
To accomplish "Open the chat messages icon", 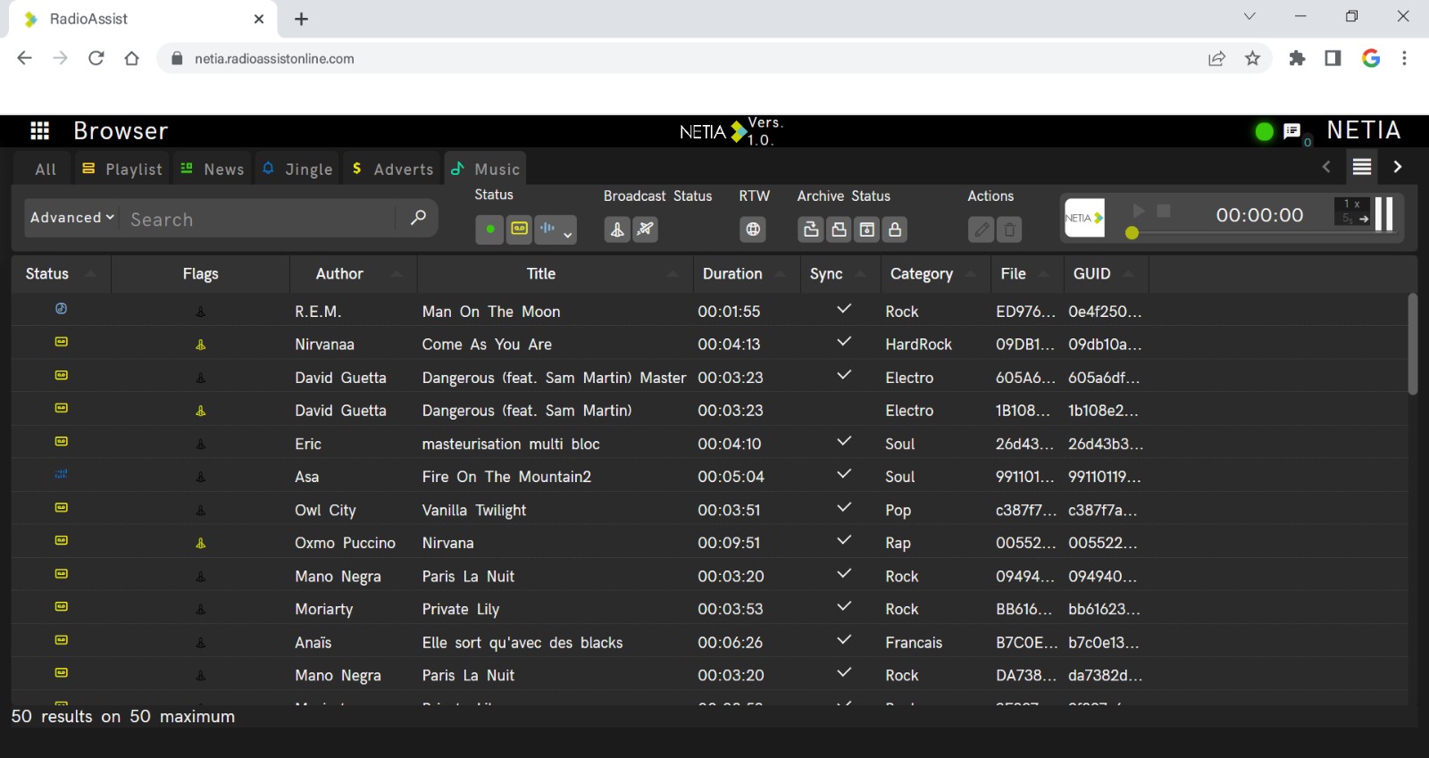I will (x=1291, y=132).
